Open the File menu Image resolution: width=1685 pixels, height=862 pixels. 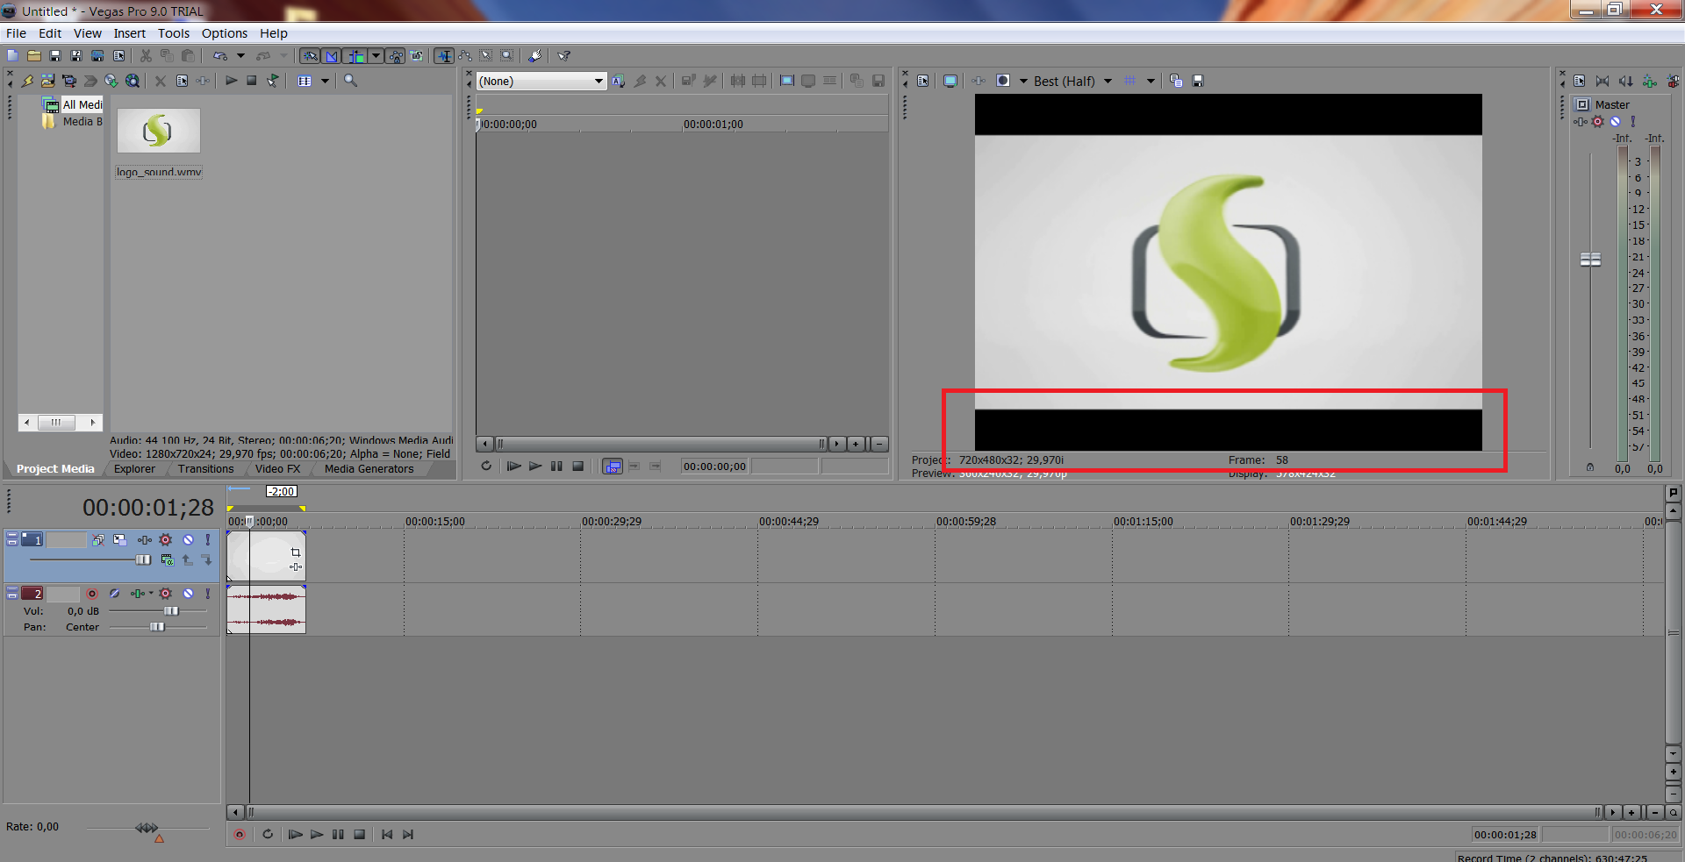tap(16, 33)
